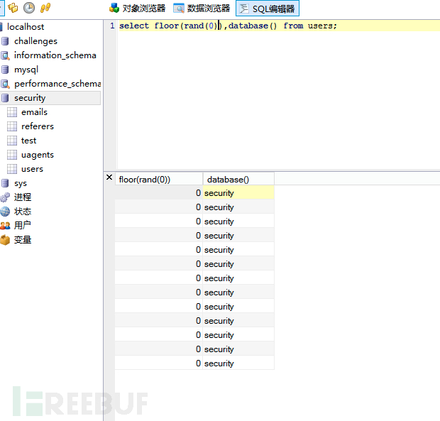
Task: Click the clock history toolbar icon
Action: pyautogui.click(x=29, y=8)
